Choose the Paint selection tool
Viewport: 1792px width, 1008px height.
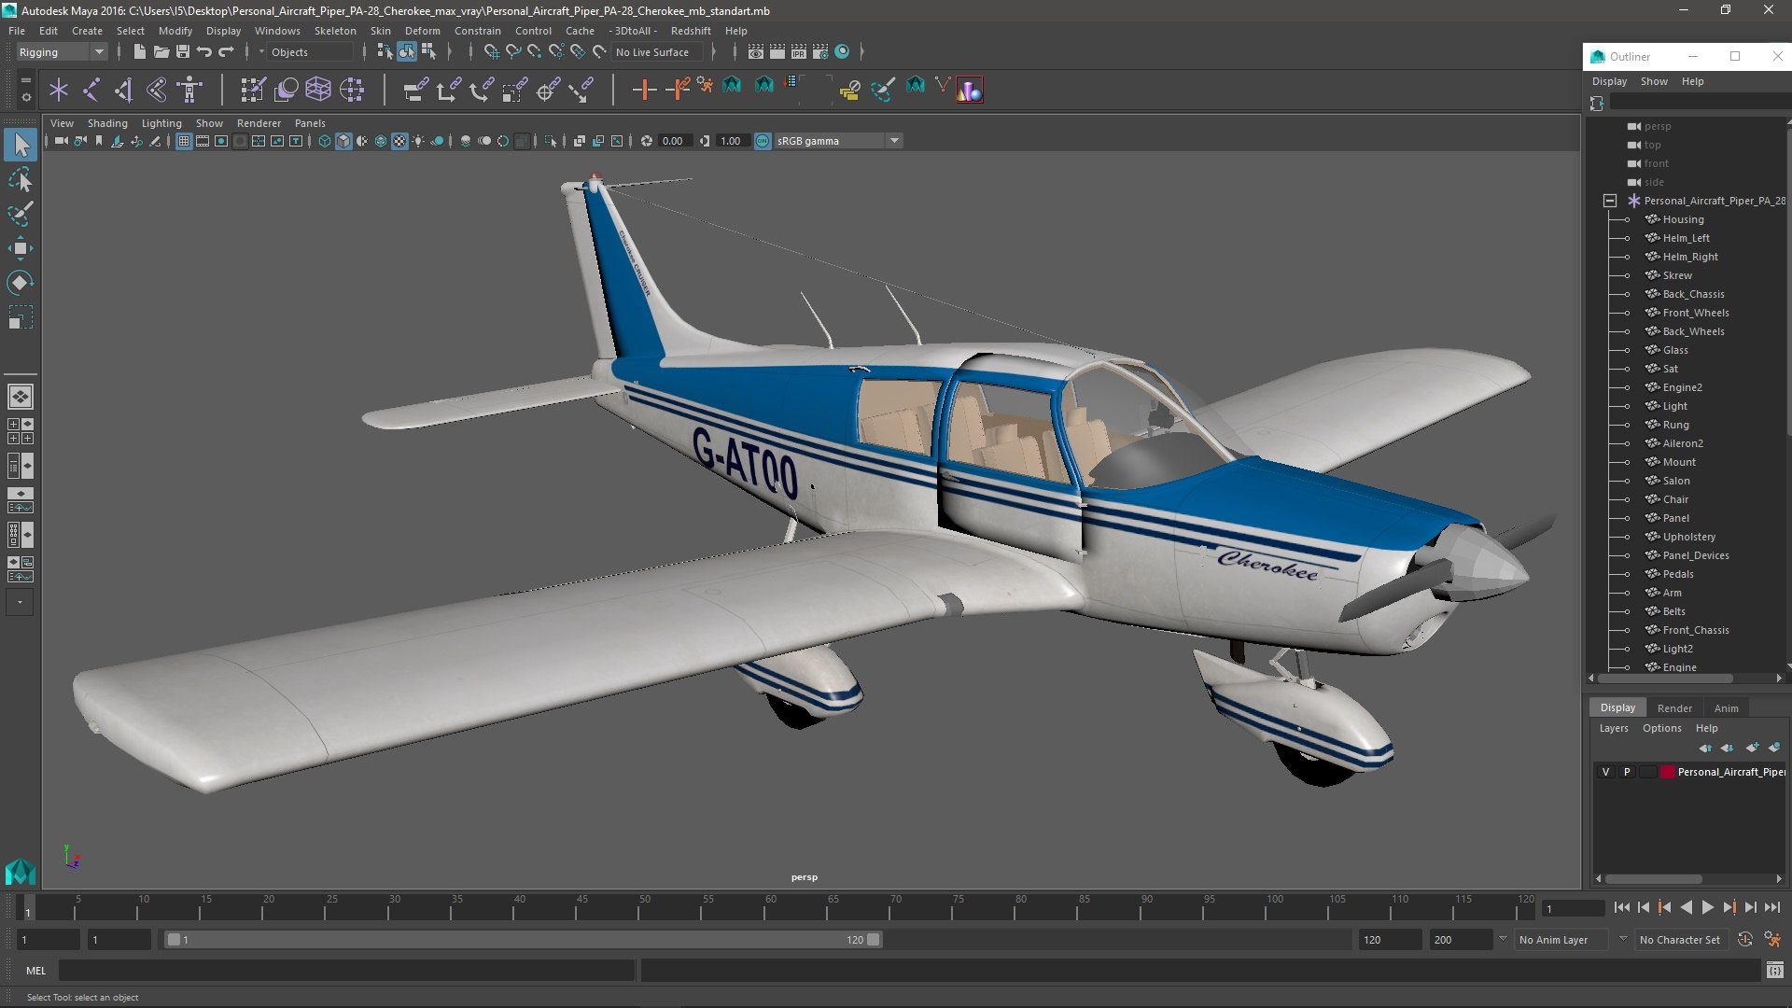pos(21,214)
